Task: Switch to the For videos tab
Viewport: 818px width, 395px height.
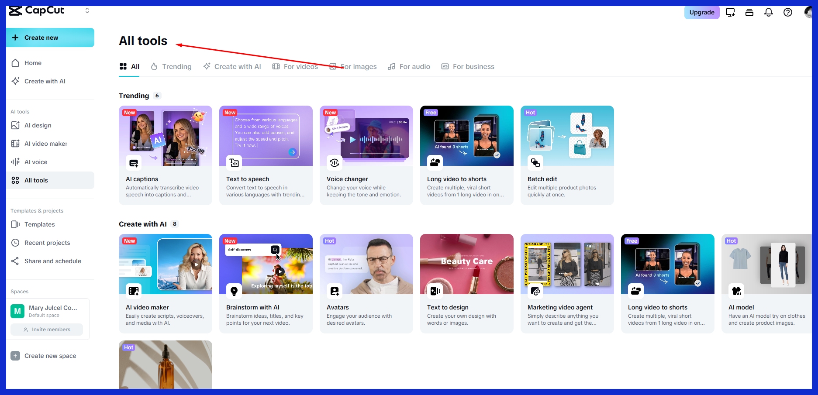Action: [x=295, y=66]
